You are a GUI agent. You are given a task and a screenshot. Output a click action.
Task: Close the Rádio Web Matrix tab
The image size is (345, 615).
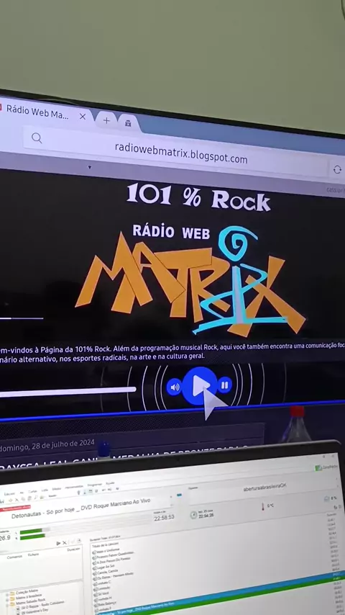click(x=83, y=117)
